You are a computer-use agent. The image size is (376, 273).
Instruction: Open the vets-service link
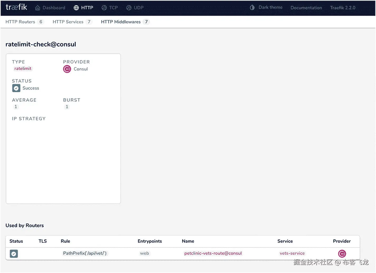point(292,253)
